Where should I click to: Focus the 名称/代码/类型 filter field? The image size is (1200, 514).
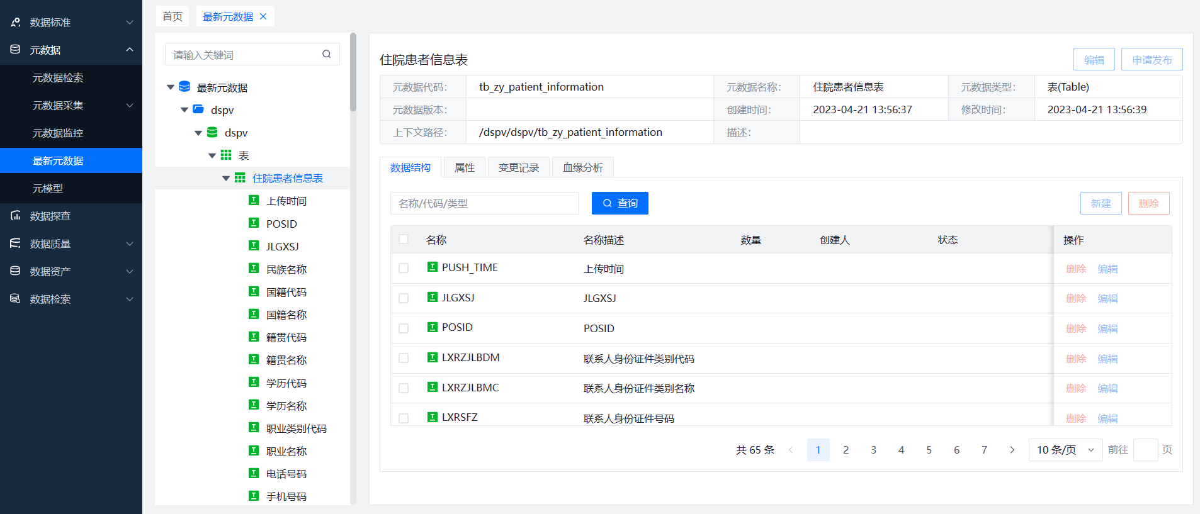click(x=485, y=203)
